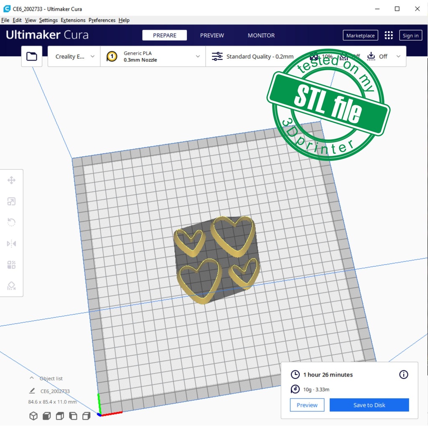This screenshot has height=428, width=428.
Task: Collapse the Object list
Action: [32, 378]
